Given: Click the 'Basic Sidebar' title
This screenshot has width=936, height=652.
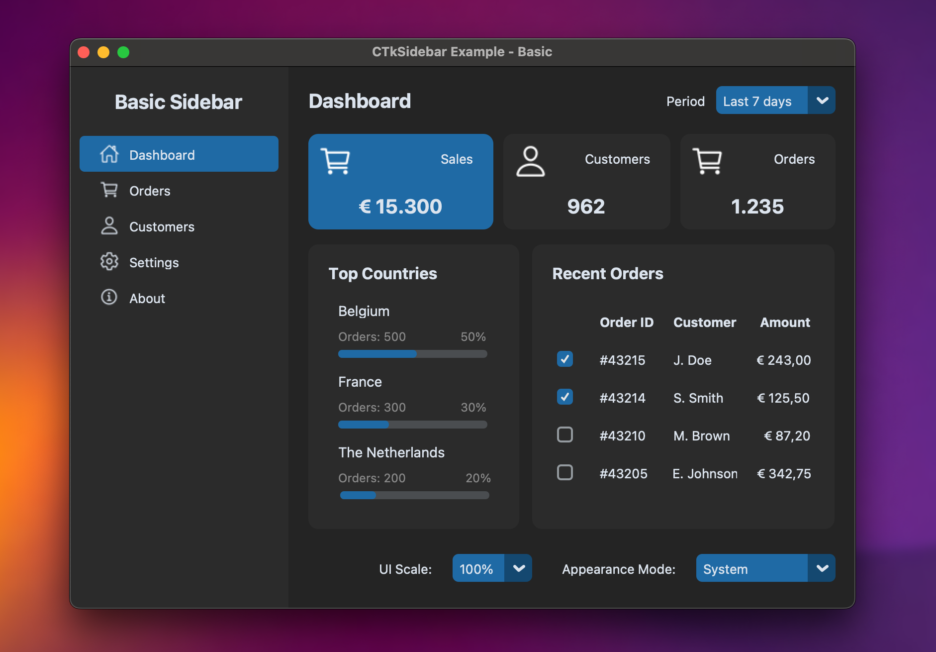Looking at the screenshot, I should [179, 102].
